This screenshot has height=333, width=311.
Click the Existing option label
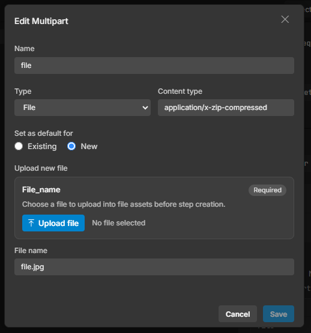42,146
